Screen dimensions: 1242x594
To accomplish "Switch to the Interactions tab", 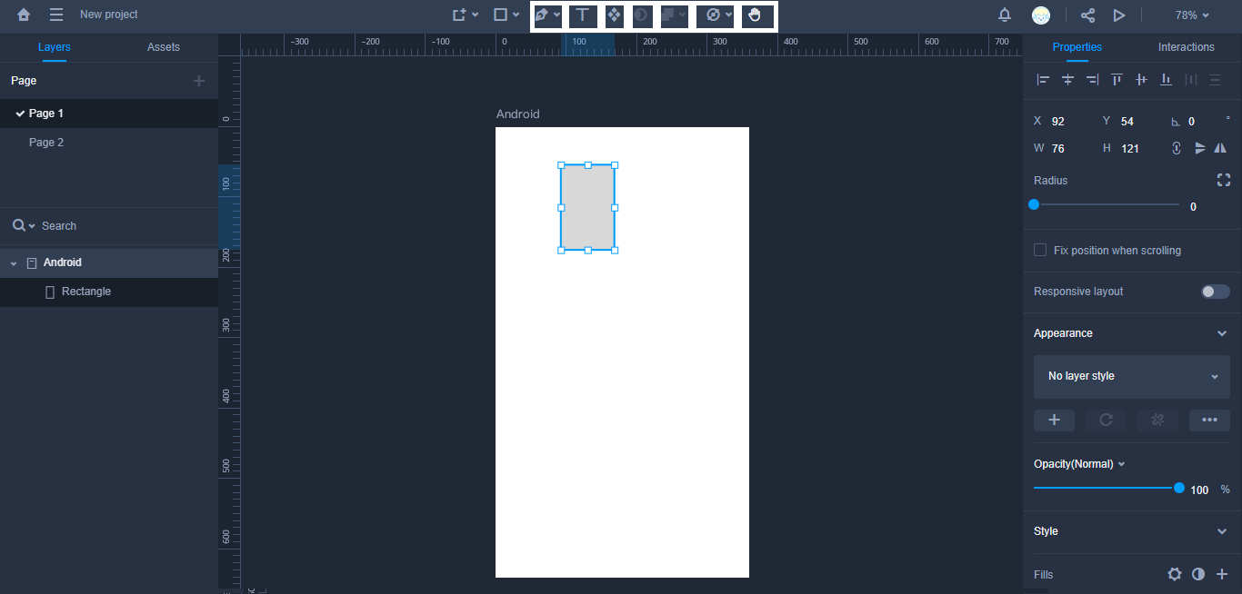I will tap(1187, 47).
